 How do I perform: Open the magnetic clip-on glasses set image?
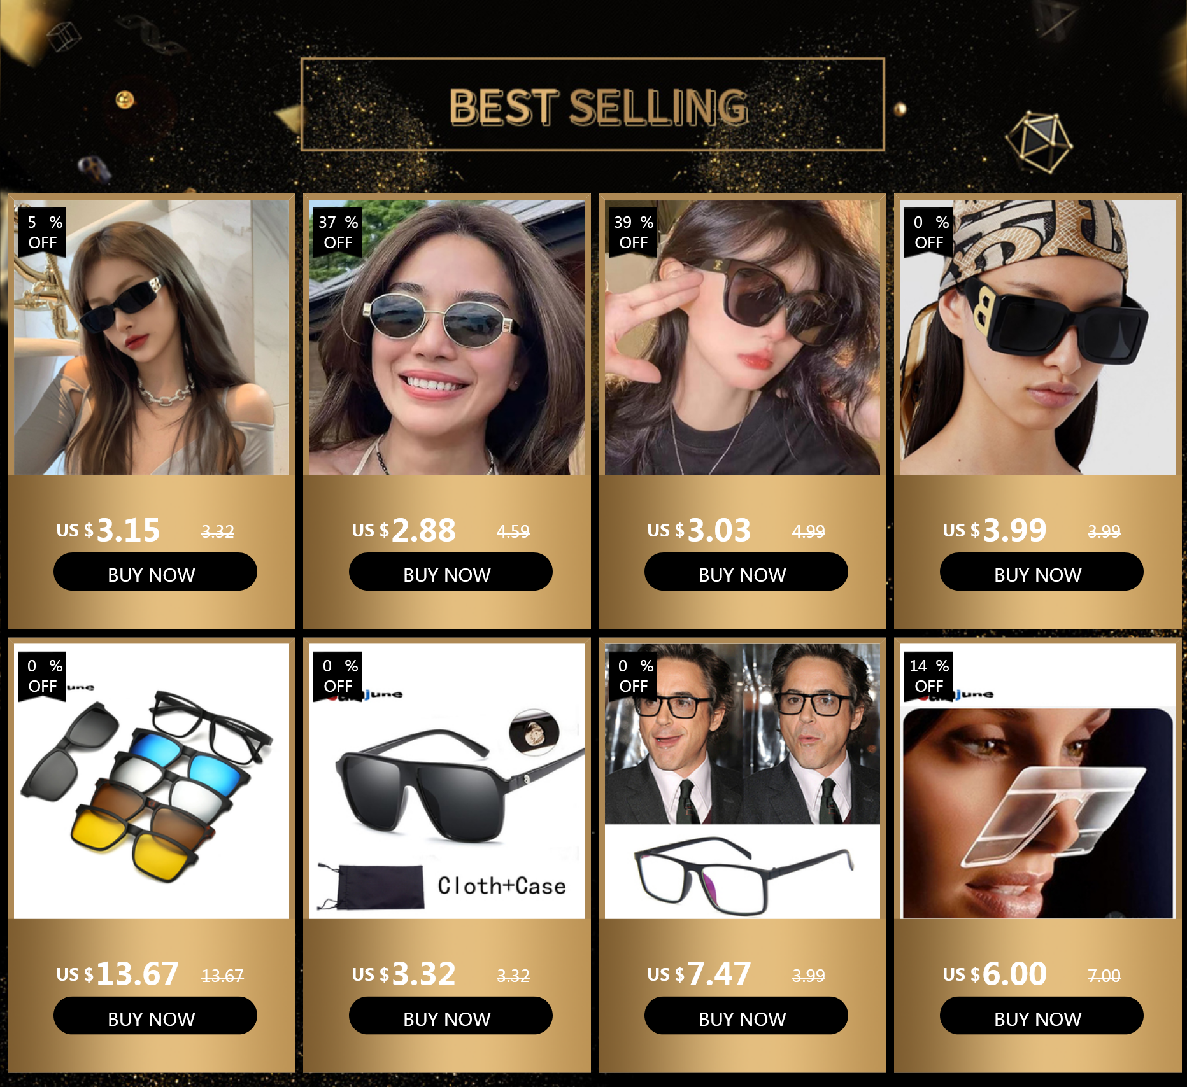pyautogui.click(x=152, y=782)
